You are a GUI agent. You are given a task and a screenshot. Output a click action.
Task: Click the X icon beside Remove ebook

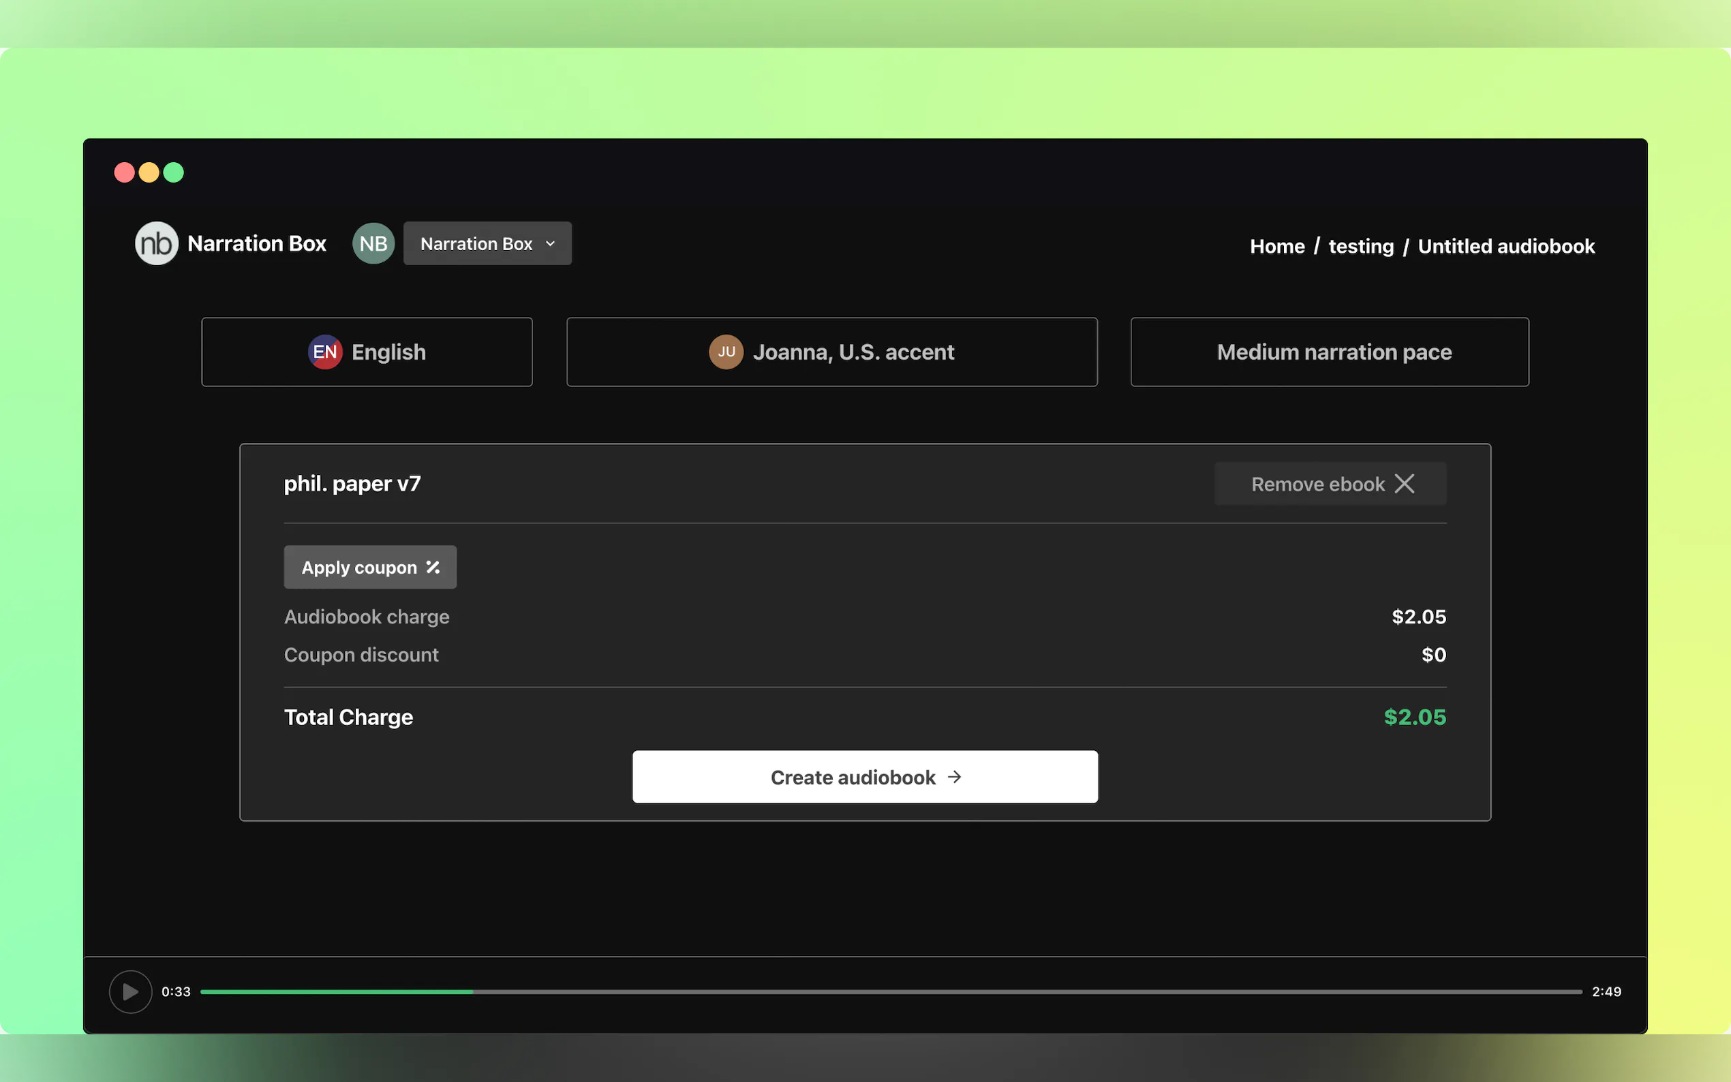click(1404, 484)
